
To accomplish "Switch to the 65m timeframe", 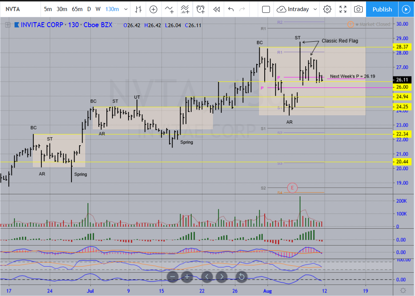I will point(76,9).
